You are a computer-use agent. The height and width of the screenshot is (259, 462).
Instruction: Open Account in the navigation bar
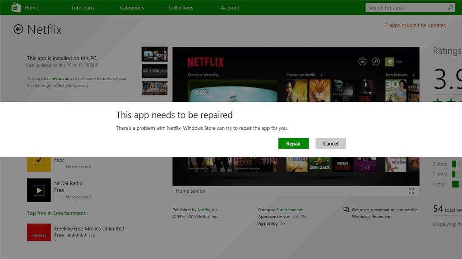[230, 8]
